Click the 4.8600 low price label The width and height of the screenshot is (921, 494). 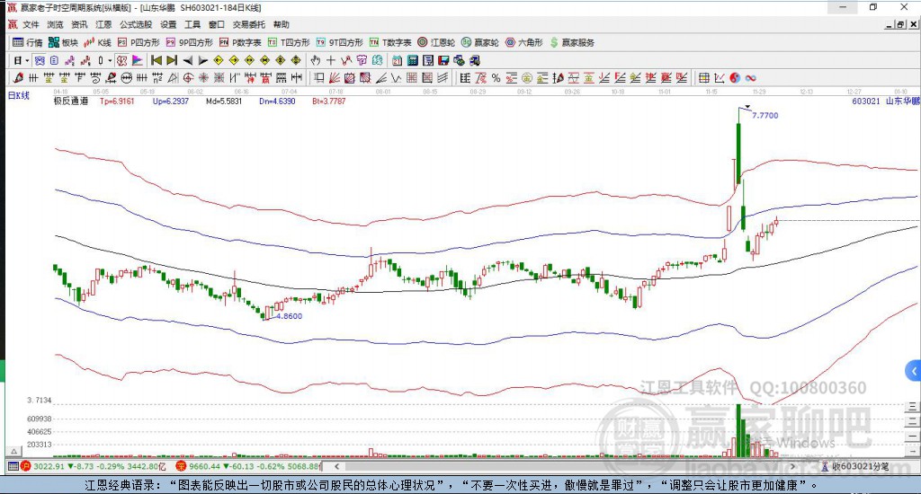pyautogui.click(x=289, y=316)
